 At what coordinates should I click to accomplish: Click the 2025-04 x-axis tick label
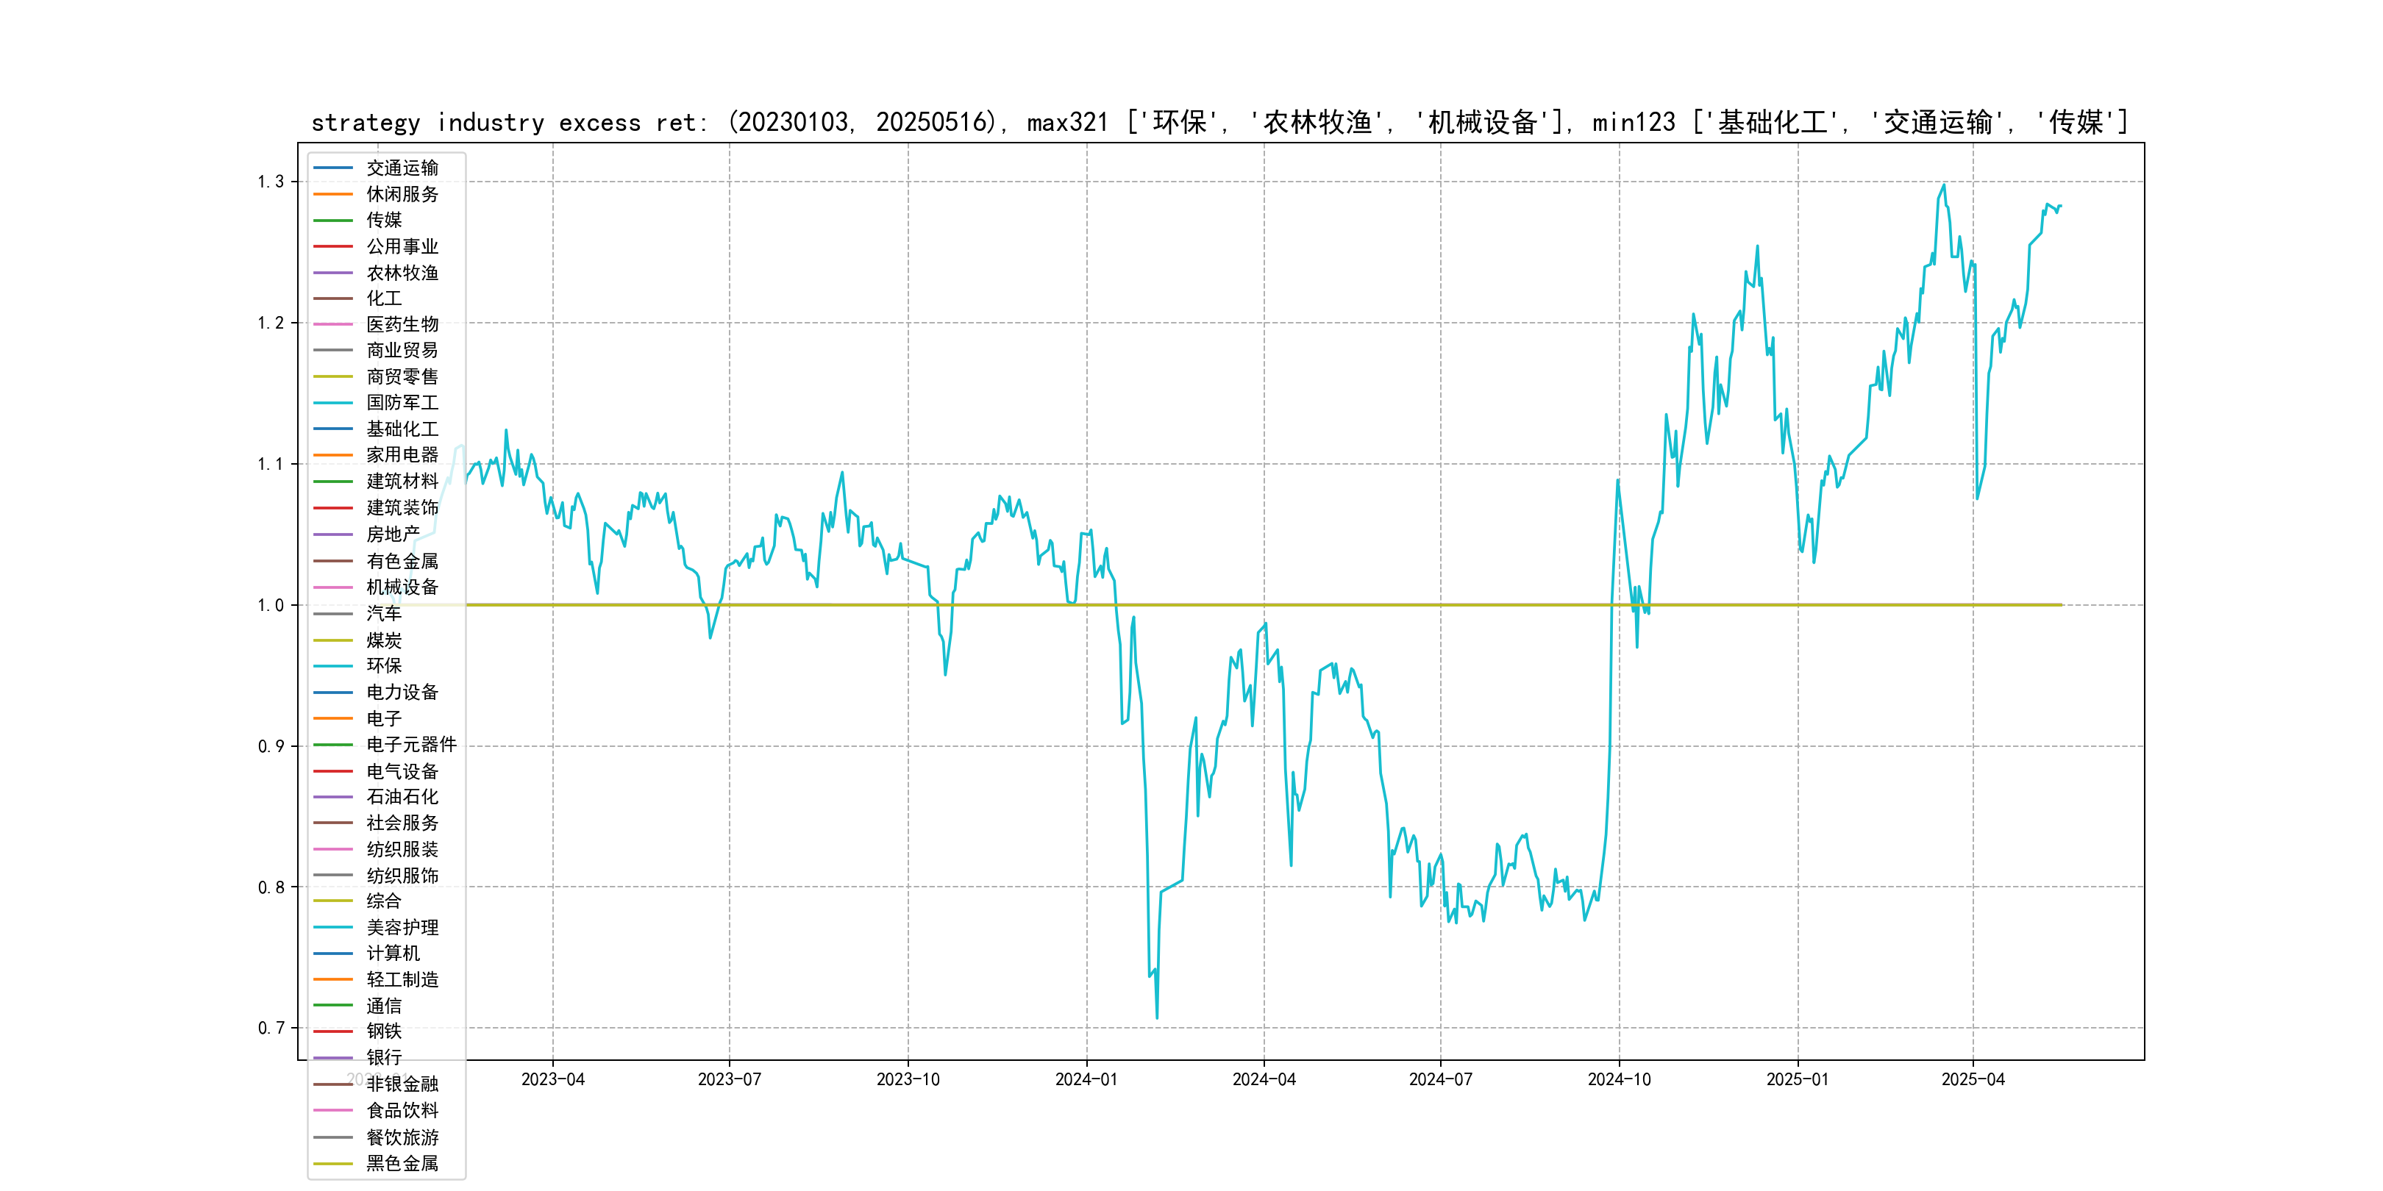click(1973, 1079)
